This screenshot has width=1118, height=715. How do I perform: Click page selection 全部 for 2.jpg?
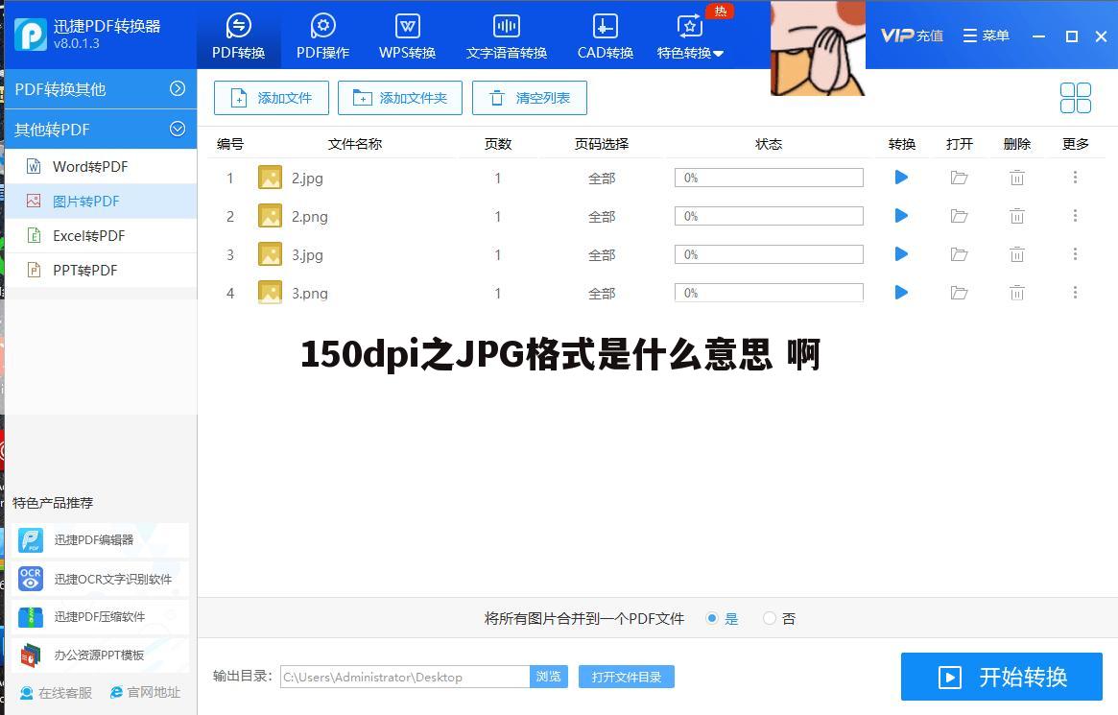602,179
